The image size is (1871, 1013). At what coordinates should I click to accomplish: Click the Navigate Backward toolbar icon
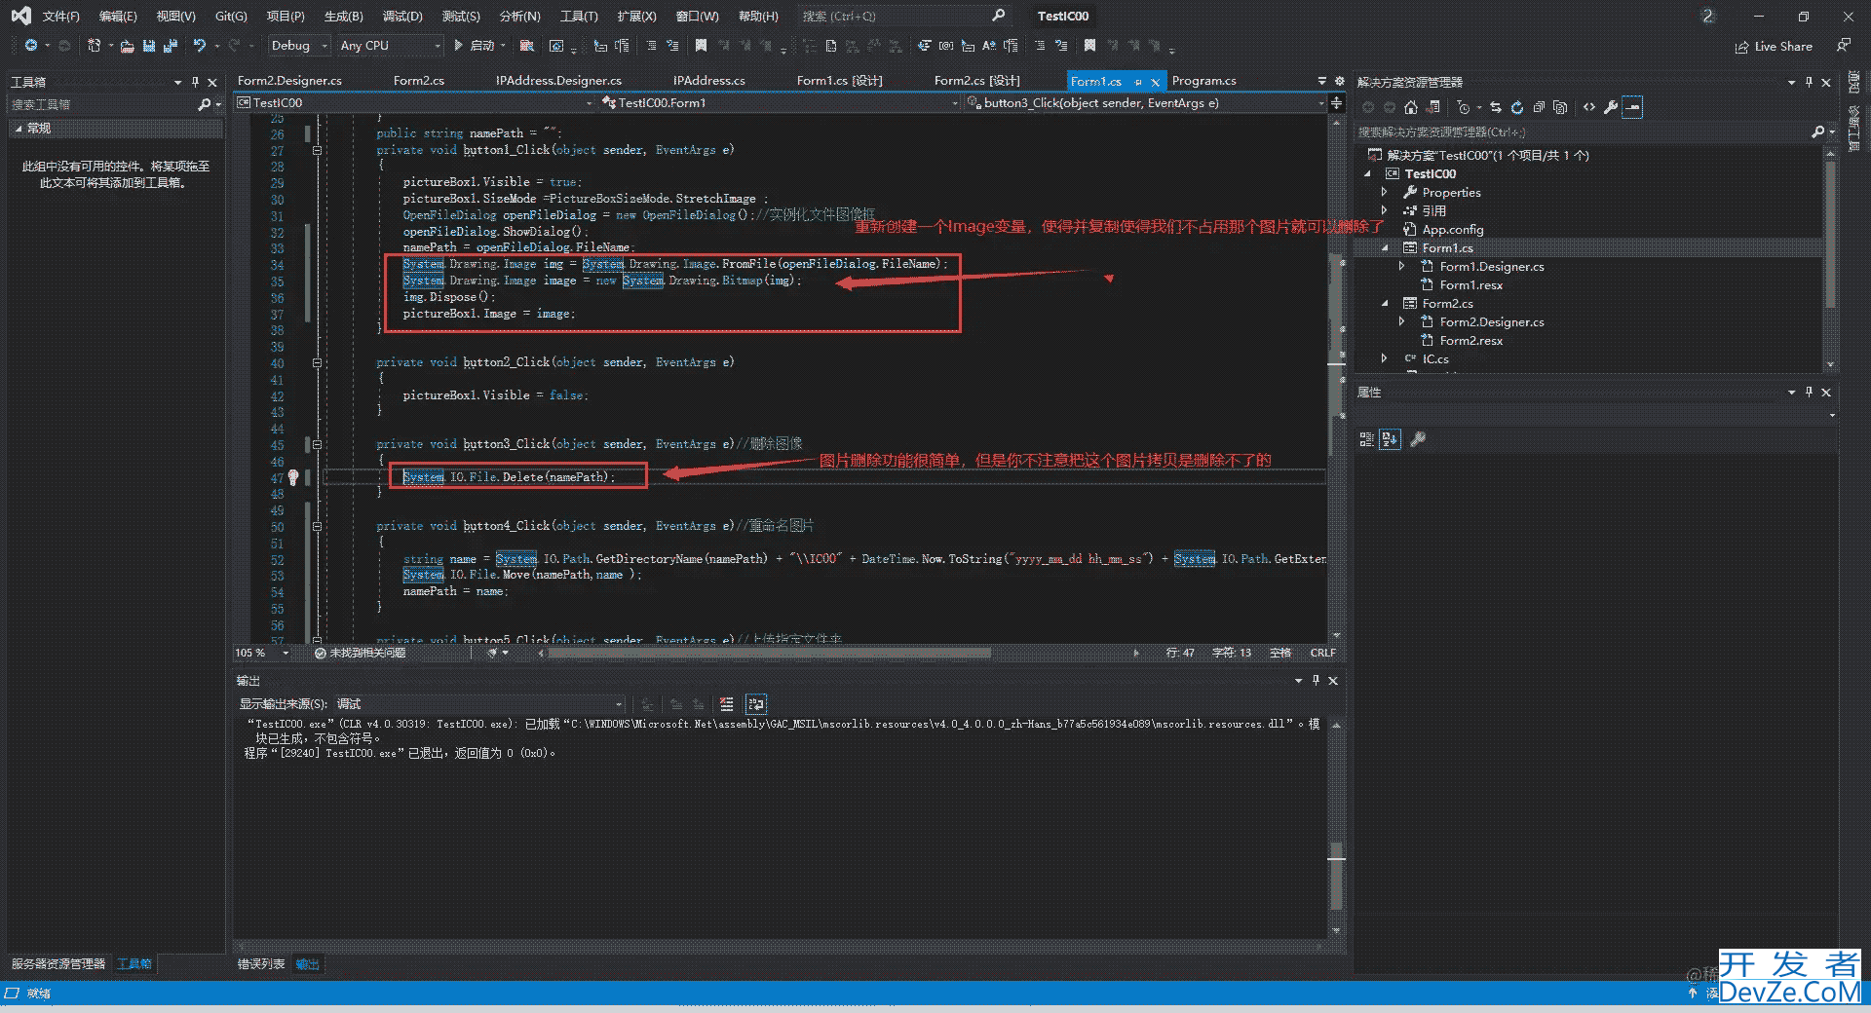click(31, 46)
